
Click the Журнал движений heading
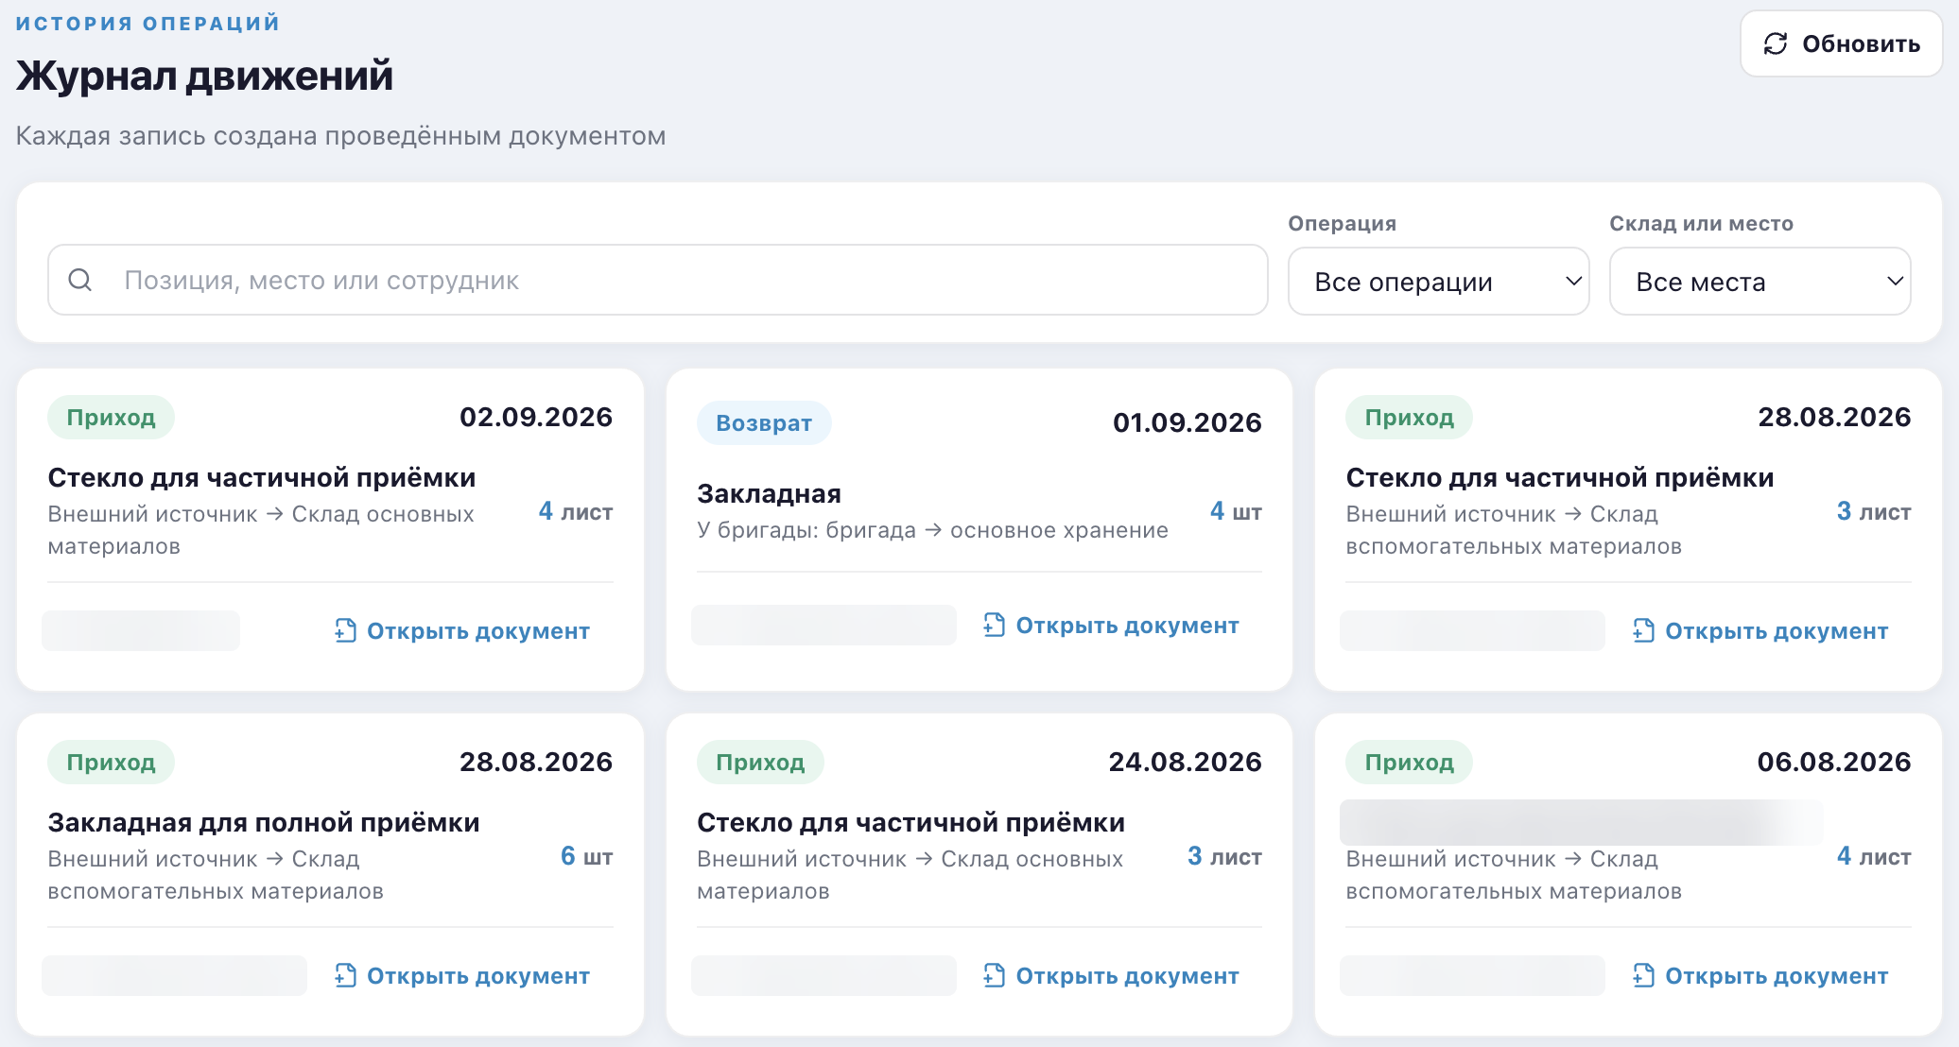pos(204,76)
